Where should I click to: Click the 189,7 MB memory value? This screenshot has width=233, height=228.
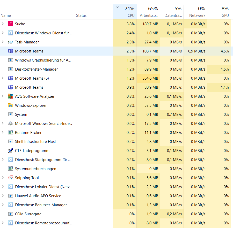point(150,24)
